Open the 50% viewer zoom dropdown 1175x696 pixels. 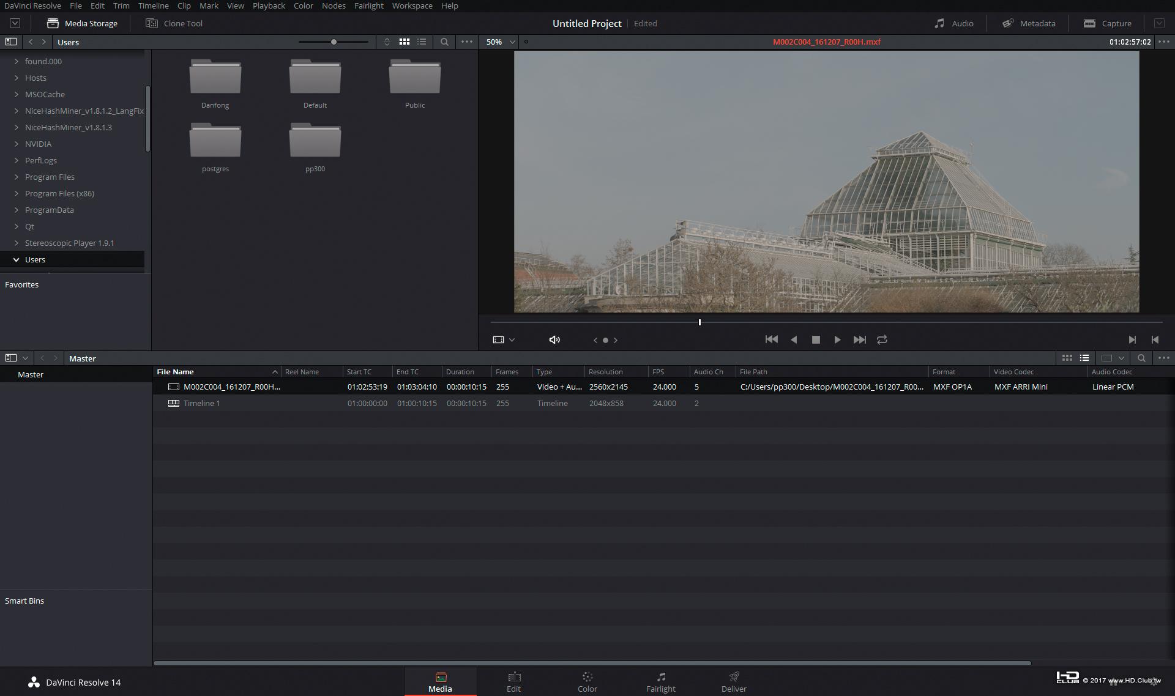tap(501, 42)
